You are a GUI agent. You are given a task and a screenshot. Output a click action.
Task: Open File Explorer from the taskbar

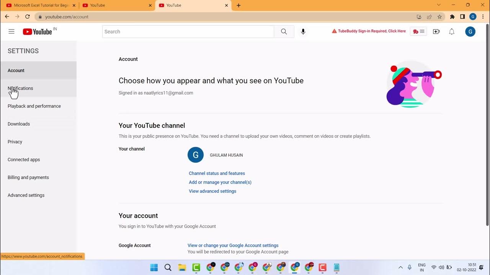pyautogui.click(x=182, y=267)
